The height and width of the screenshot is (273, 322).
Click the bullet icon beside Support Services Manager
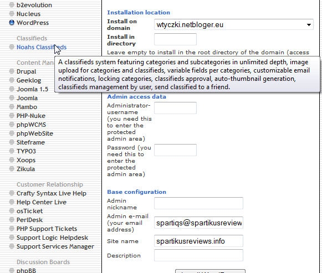(x=12, y=246)
